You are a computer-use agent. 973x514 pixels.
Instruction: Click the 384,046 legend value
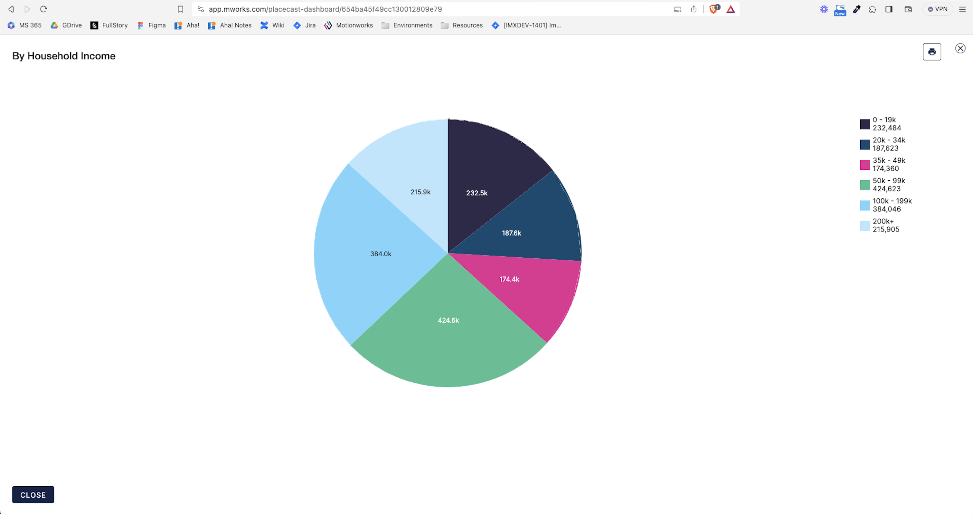(x=886, y=209)
